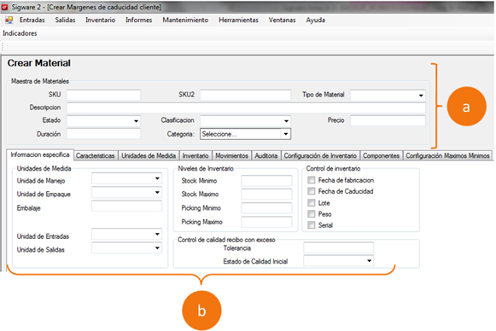Click into the Descripcion text field
The width and height of the screenshot is (496, 331).
coord(246,107)
